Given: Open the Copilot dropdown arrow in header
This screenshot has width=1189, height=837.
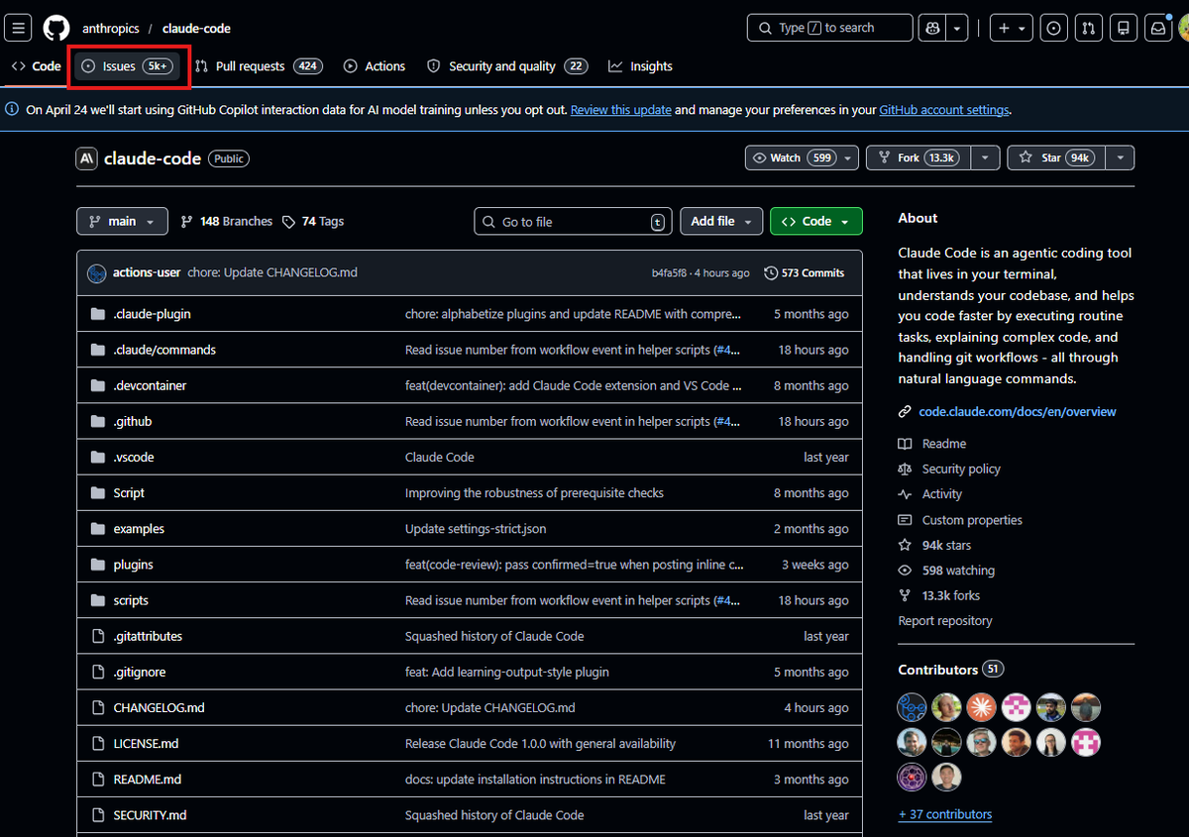Looking at the screenshot, I should click(x=957, y=28).
